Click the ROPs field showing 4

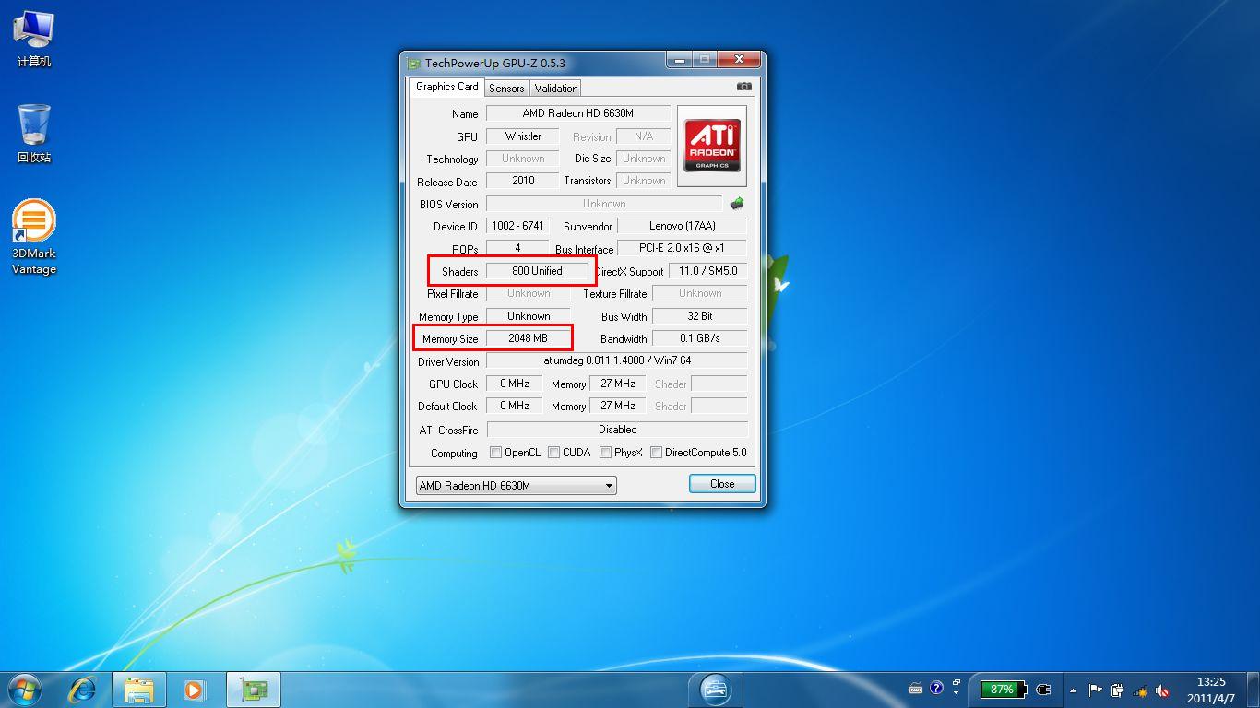517,248
